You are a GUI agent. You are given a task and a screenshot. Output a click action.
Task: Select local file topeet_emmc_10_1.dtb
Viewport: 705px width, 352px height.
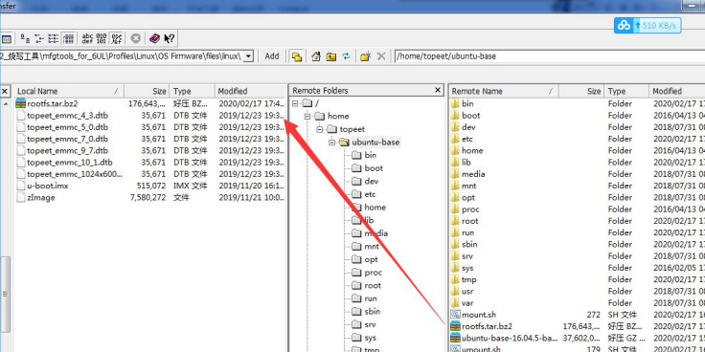70,162
